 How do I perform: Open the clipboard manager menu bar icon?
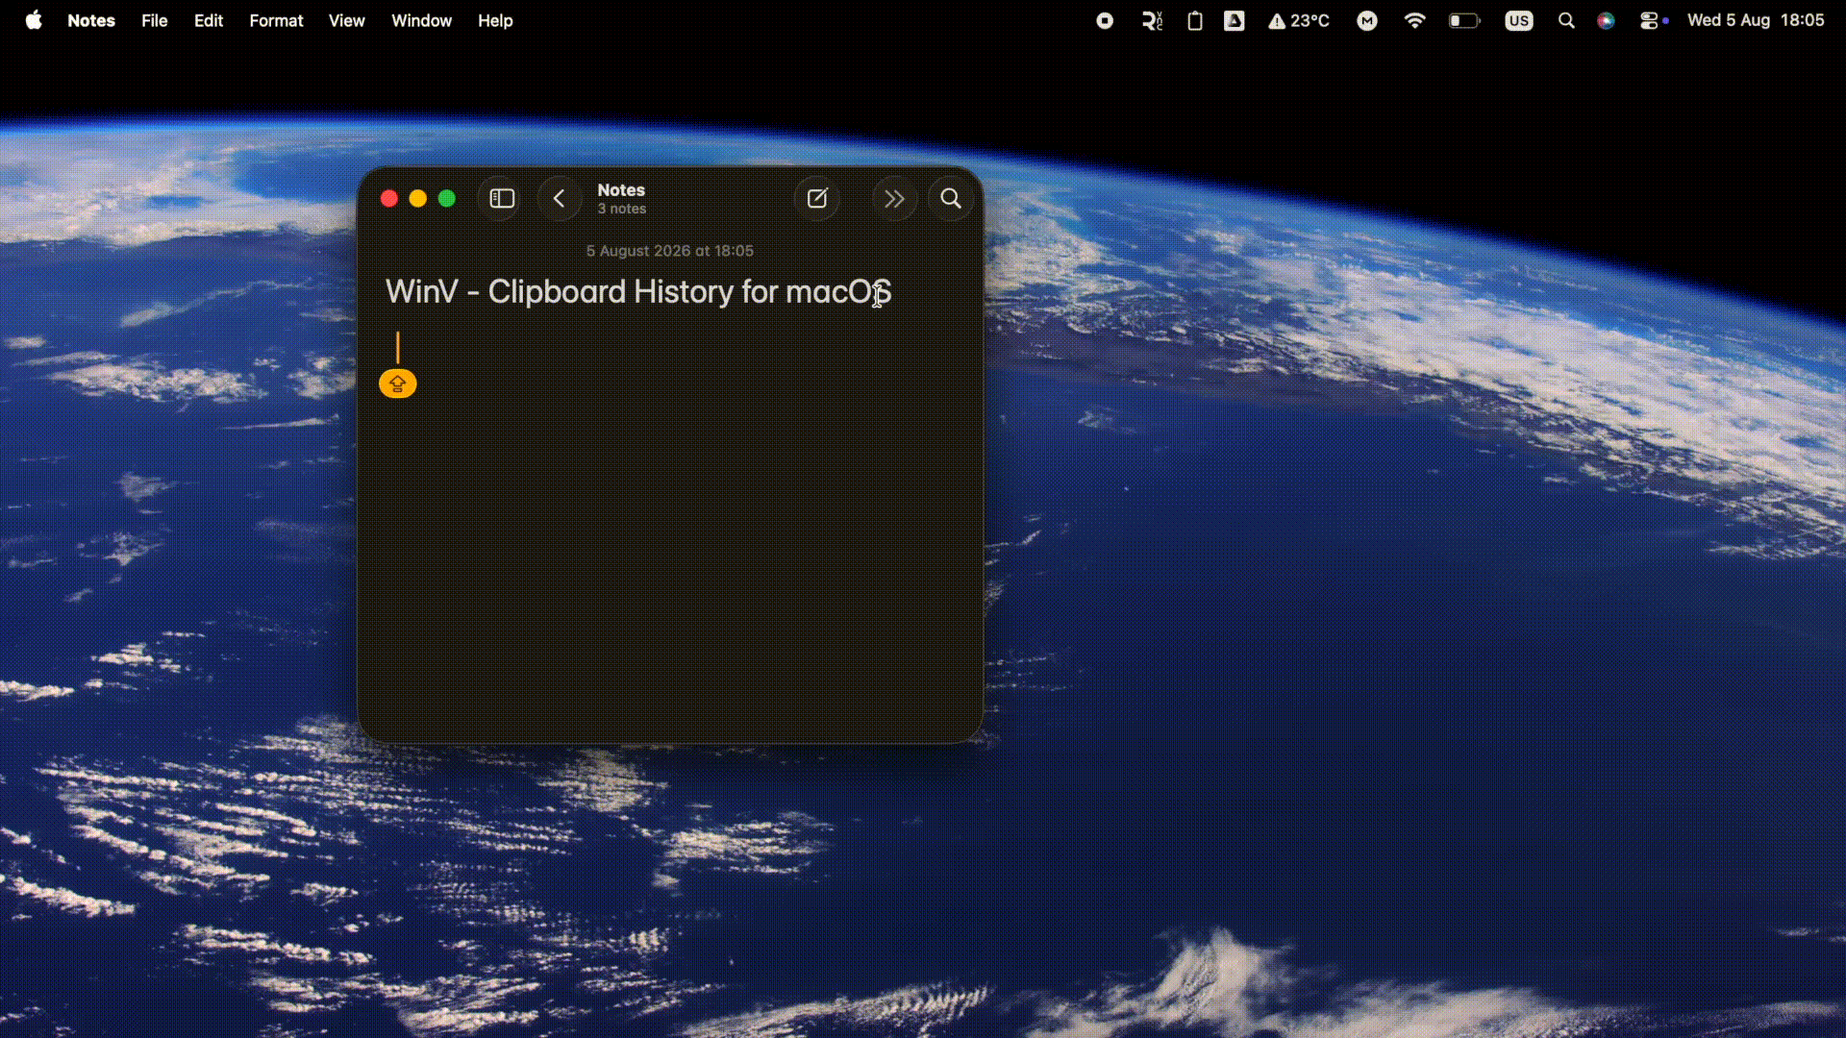1194,20
